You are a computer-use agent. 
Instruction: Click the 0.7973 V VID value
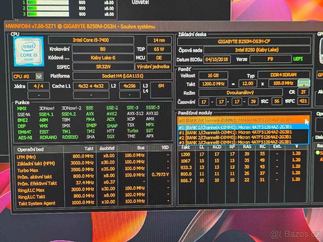tap(160, 175)
